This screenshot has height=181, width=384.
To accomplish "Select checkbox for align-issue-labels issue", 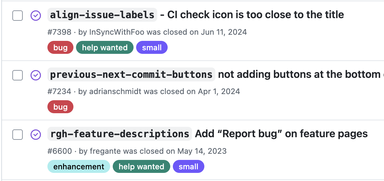I will coord(18,15).
